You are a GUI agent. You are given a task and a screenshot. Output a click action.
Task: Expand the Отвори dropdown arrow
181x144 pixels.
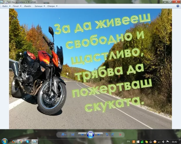(x=57, y=6)
